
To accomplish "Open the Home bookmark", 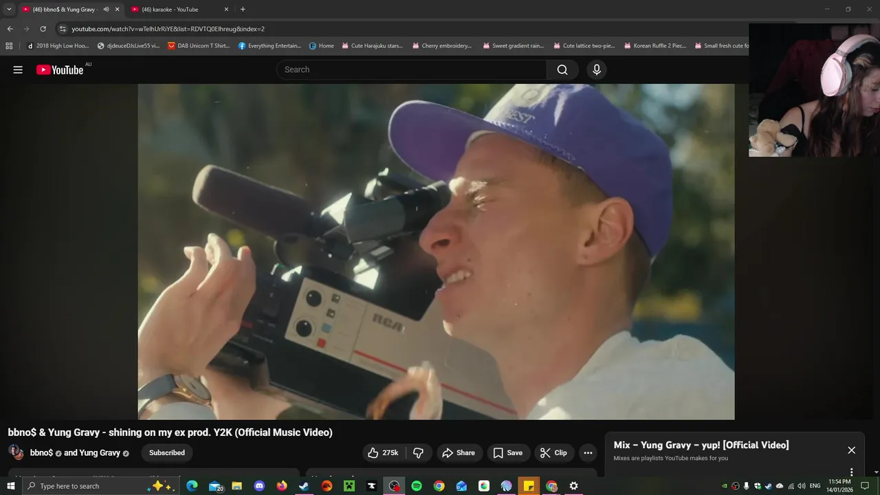I will [322, 46].
